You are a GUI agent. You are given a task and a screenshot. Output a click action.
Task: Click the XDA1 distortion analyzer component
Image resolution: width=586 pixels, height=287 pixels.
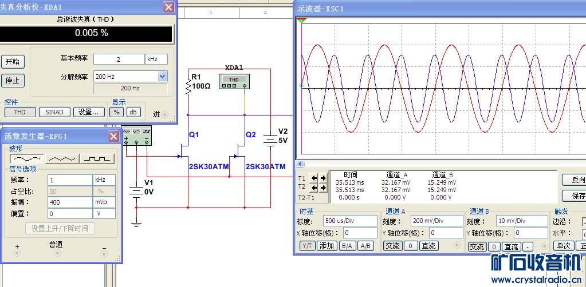point(234,82)
